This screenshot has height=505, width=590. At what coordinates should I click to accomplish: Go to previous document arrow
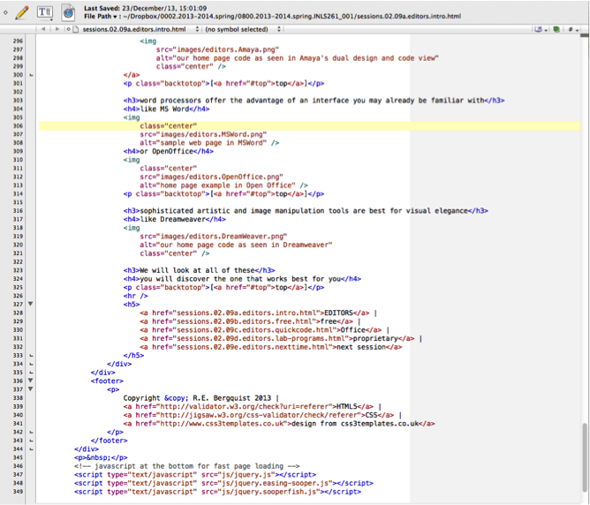point(43,29)
